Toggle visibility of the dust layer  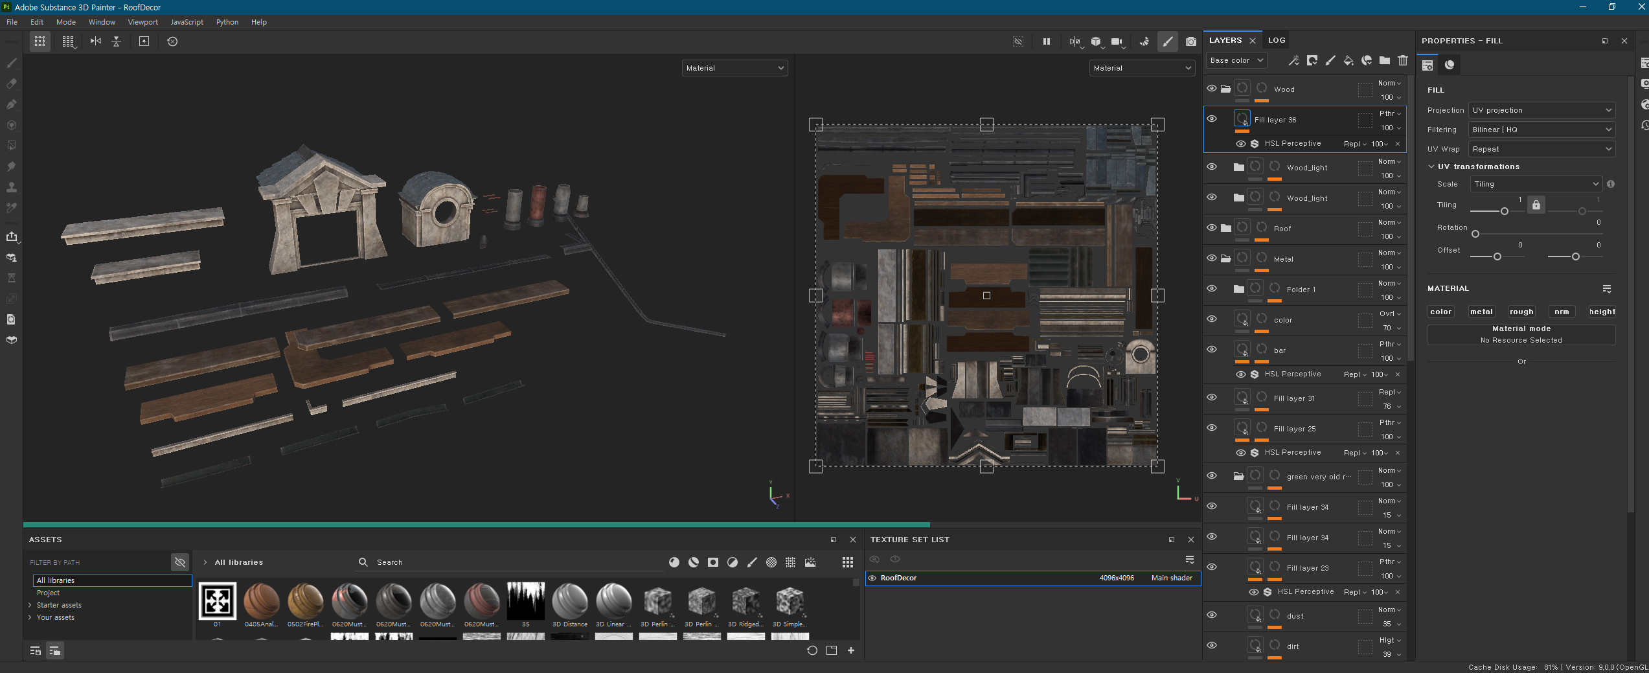1212,615
